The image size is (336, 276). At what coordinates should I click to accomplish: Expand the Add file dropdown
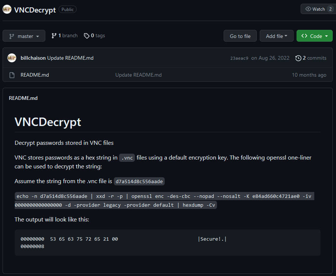coord(276,36)
